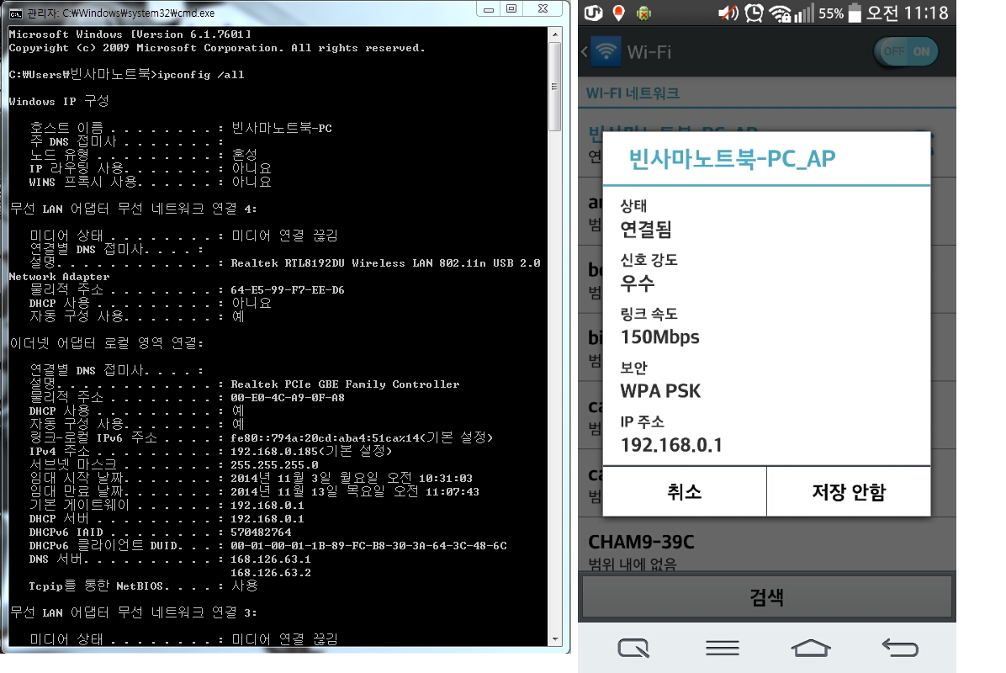
Task: Click the physical address 64-E5-99-F7-EE-D6
Action: (x=288, y=290)
